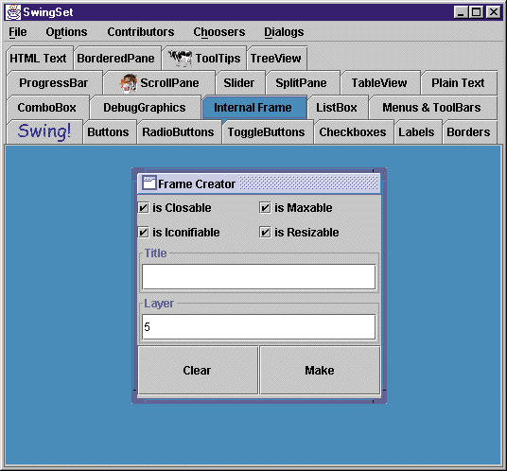Select the ComboBox tab
Image resolution: width=507 pixels, height=471 pixels.
(47, 108)
